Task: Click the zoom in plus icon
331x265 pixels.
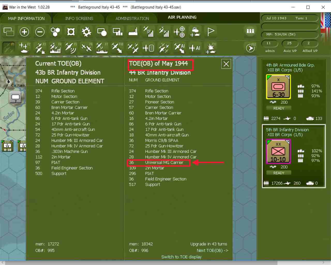Action: point(24,32)
